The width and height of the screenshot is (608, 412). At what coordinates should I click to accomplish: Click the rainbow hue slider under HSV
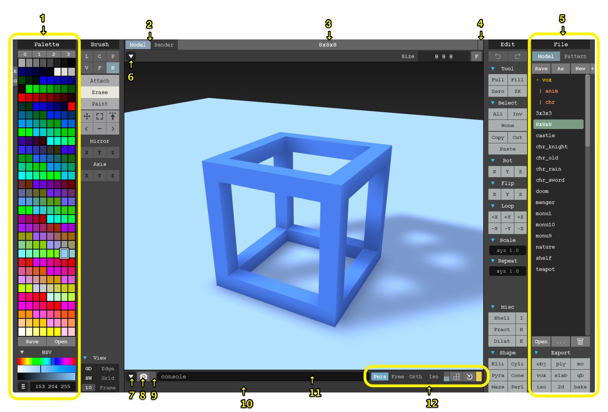(46, 361)
